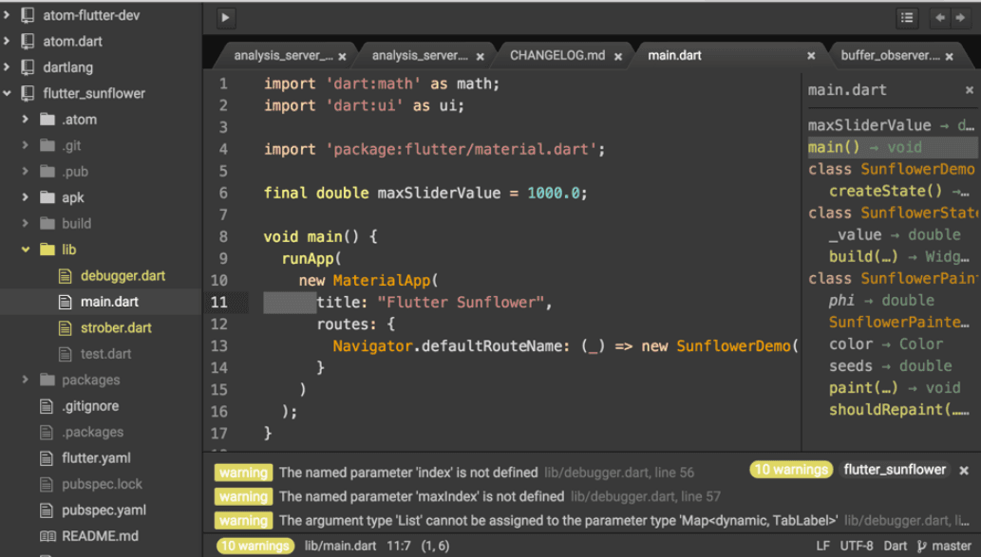The height and width of the screenshot is (557, 981).
Task: Click the flutter_sunflower project badge
Action: [x=895, y=470]
